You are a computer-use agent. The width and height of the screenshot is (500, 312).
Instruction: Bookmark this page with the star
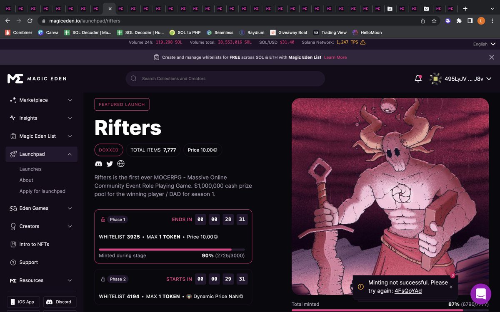coord(434,21)
